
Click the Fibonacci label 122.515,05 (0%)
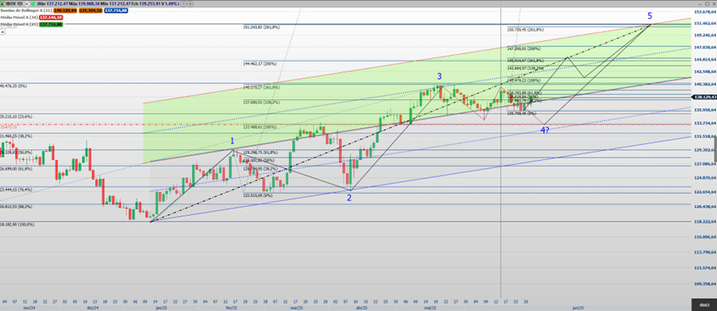point(258,195)
